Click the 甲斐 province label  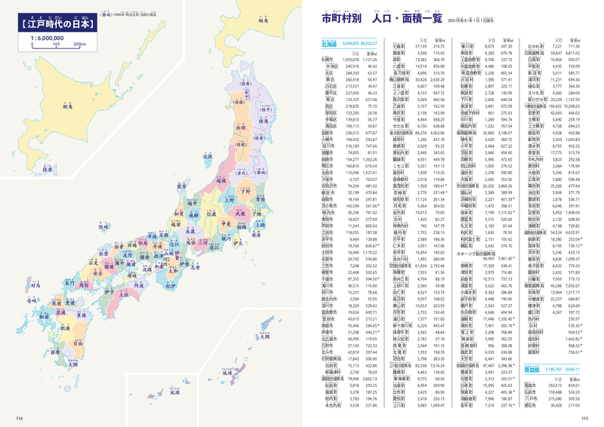tap(226, 223)
